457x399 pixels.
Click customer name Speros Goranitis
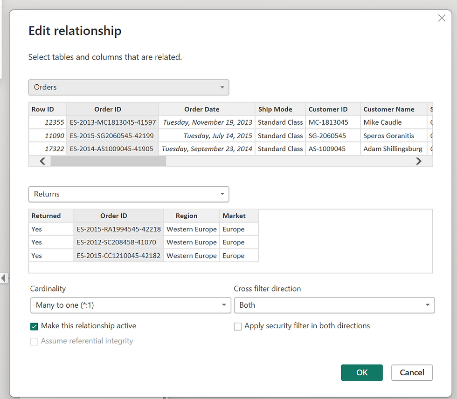394,136
